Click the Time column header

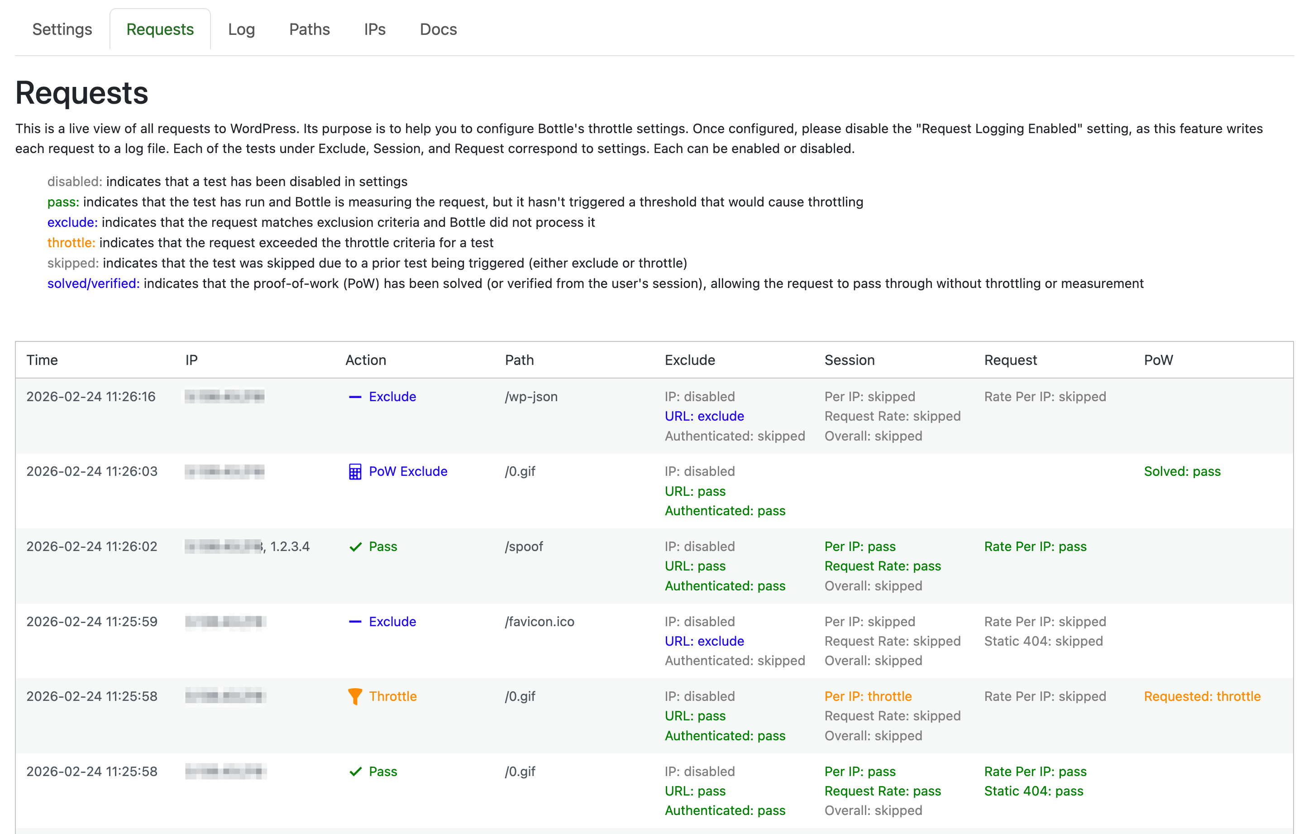tap(42, 360)
